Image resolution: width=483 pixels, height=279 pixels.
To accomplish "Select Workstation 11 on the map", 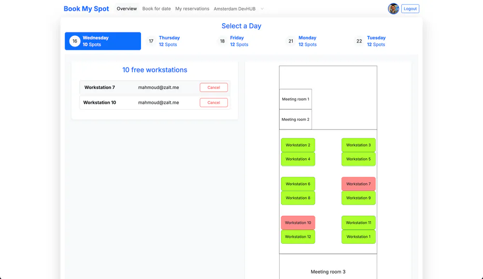I will tap(358, 222).
